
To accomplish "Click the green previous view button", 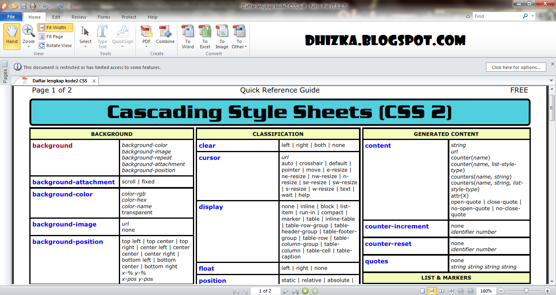I will 305,291.
